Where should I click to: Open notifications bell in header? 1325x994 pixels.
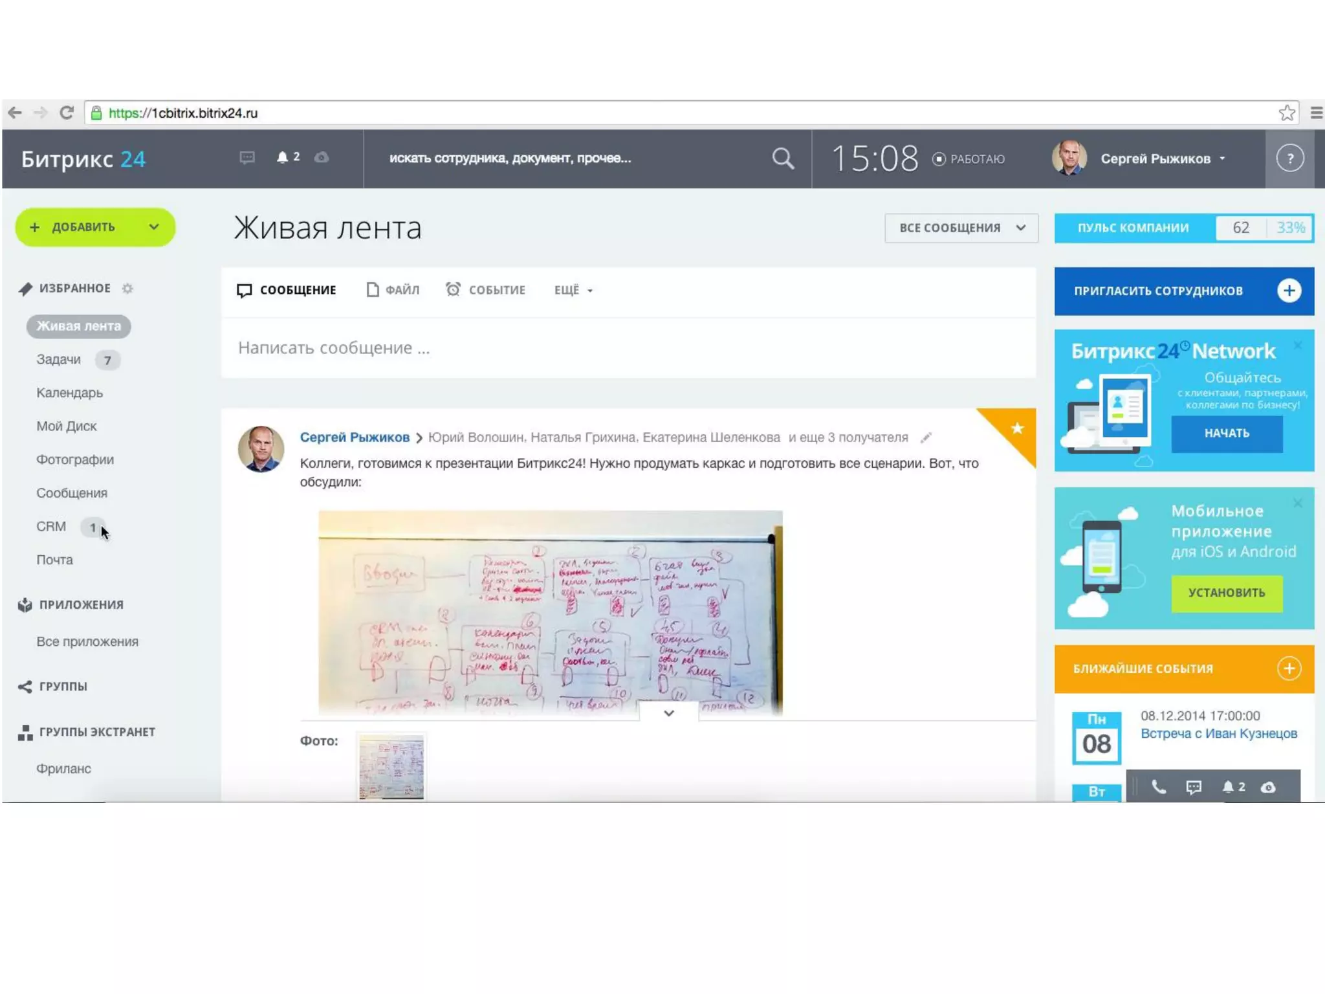283,157
